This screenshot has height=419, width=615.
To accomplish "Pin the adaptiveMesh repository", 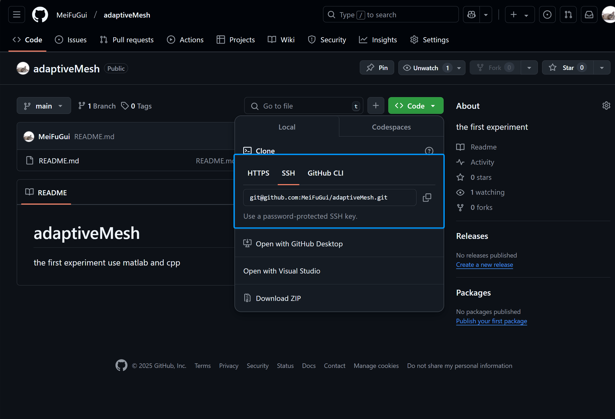I will tap(377, 68).
